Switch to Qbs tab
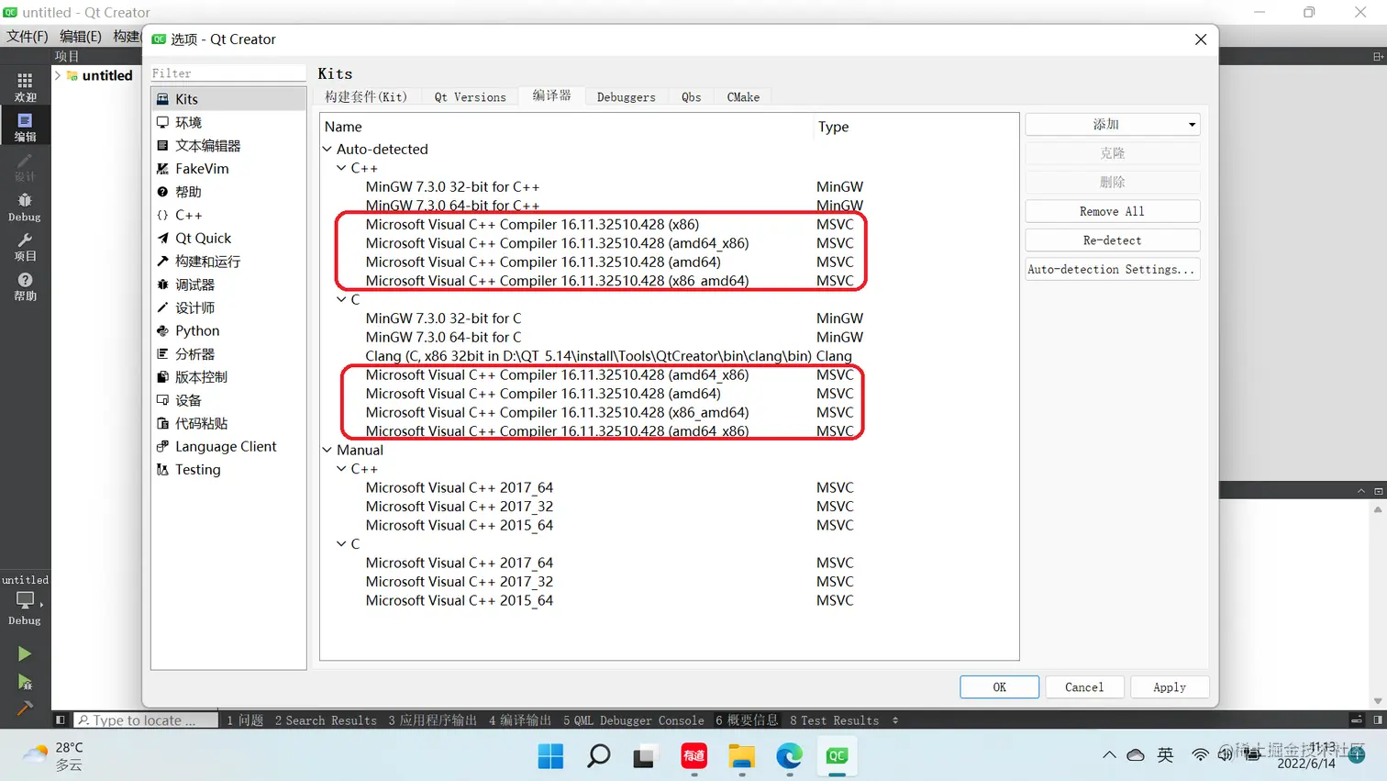Viewport: 1387px width, 781px height. point(691,97)
